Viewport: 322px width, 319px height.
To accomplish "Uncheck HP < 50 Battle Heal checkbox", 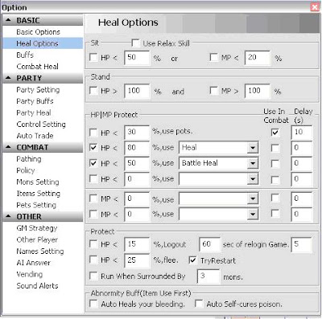I will [93, 163].
